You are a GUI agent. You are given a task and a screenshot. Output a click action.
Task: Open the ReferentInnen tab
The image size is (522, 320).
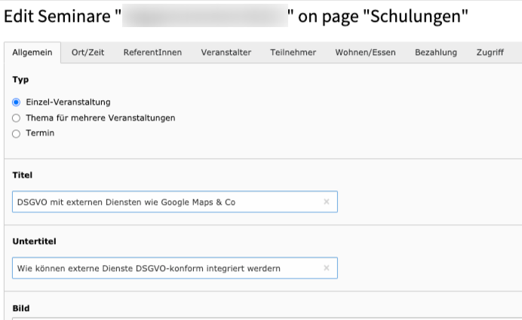[x=152, y=53]
